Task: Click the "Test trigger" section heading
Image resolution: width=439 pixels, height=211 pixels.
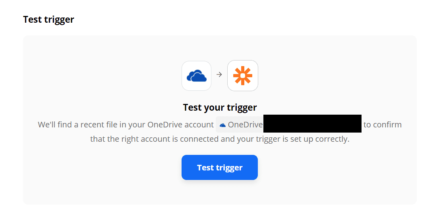Action: [x=48, y=19]
